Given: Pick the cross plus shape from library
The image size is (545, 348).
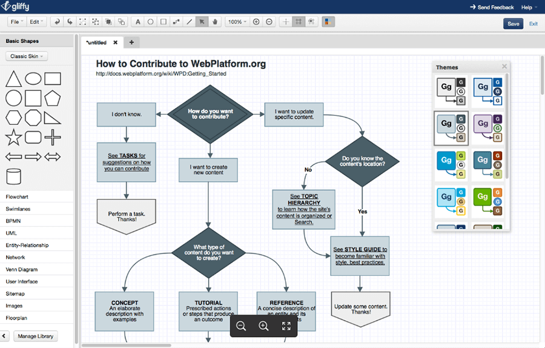Looking at the screenshot, I should point(53,137).
